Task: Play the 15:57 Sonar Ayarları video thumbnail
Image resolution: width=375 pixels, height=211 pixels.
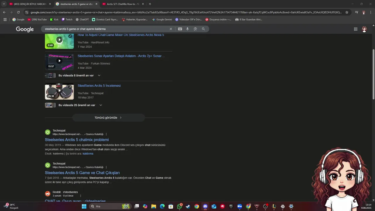Action: tap(59, 62)
